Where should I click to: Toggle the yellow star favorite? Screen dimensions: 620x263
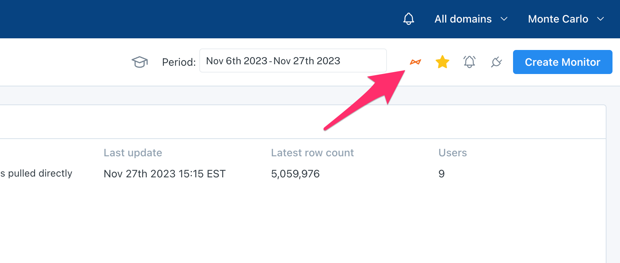(x=442, y=62)
